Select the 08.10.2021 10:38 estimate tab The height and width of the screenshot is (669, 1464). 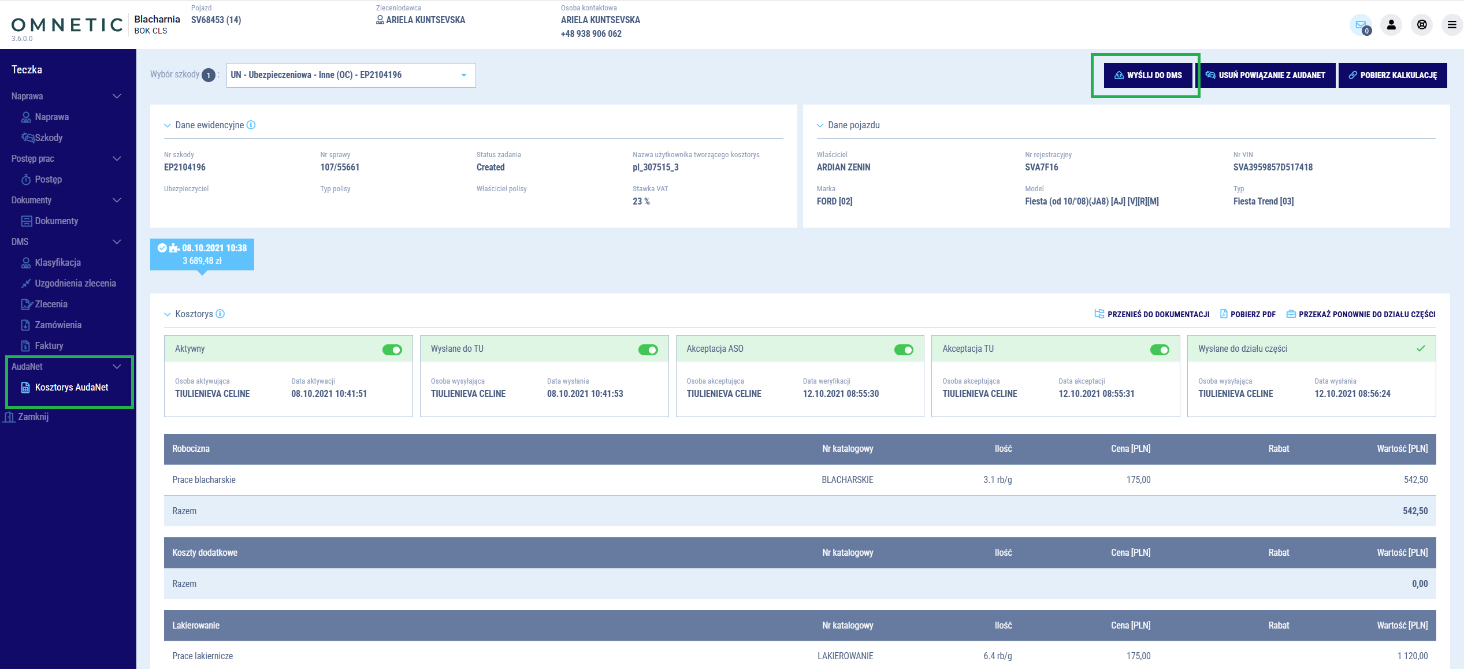[x=202, y=254]
